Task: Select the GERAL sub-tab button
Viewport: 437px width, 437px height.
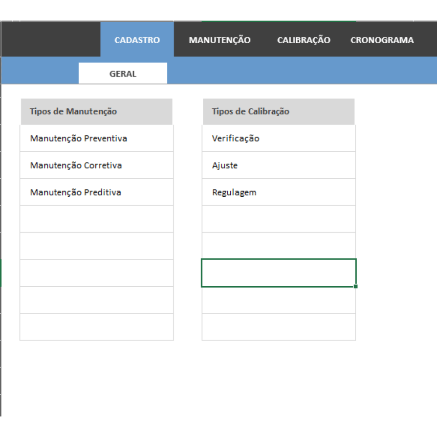Action: [x=123, y=73]
